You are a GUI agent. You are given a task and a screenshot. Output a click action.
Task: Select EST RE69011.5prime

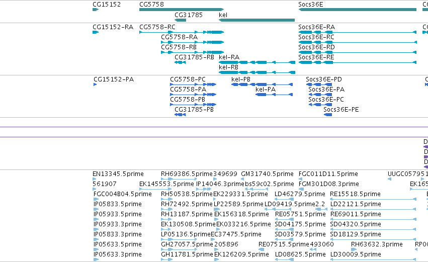(x=356, y=215)
